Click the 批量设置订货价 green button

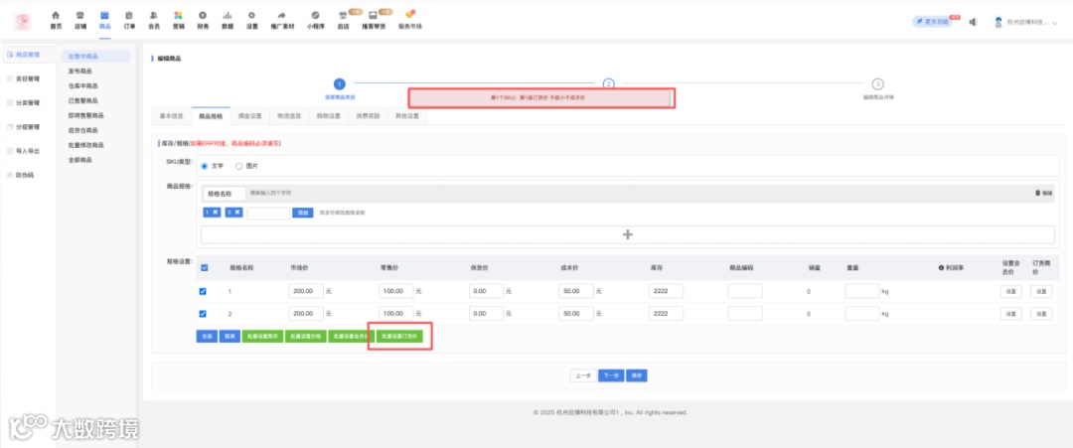(399, 337)
